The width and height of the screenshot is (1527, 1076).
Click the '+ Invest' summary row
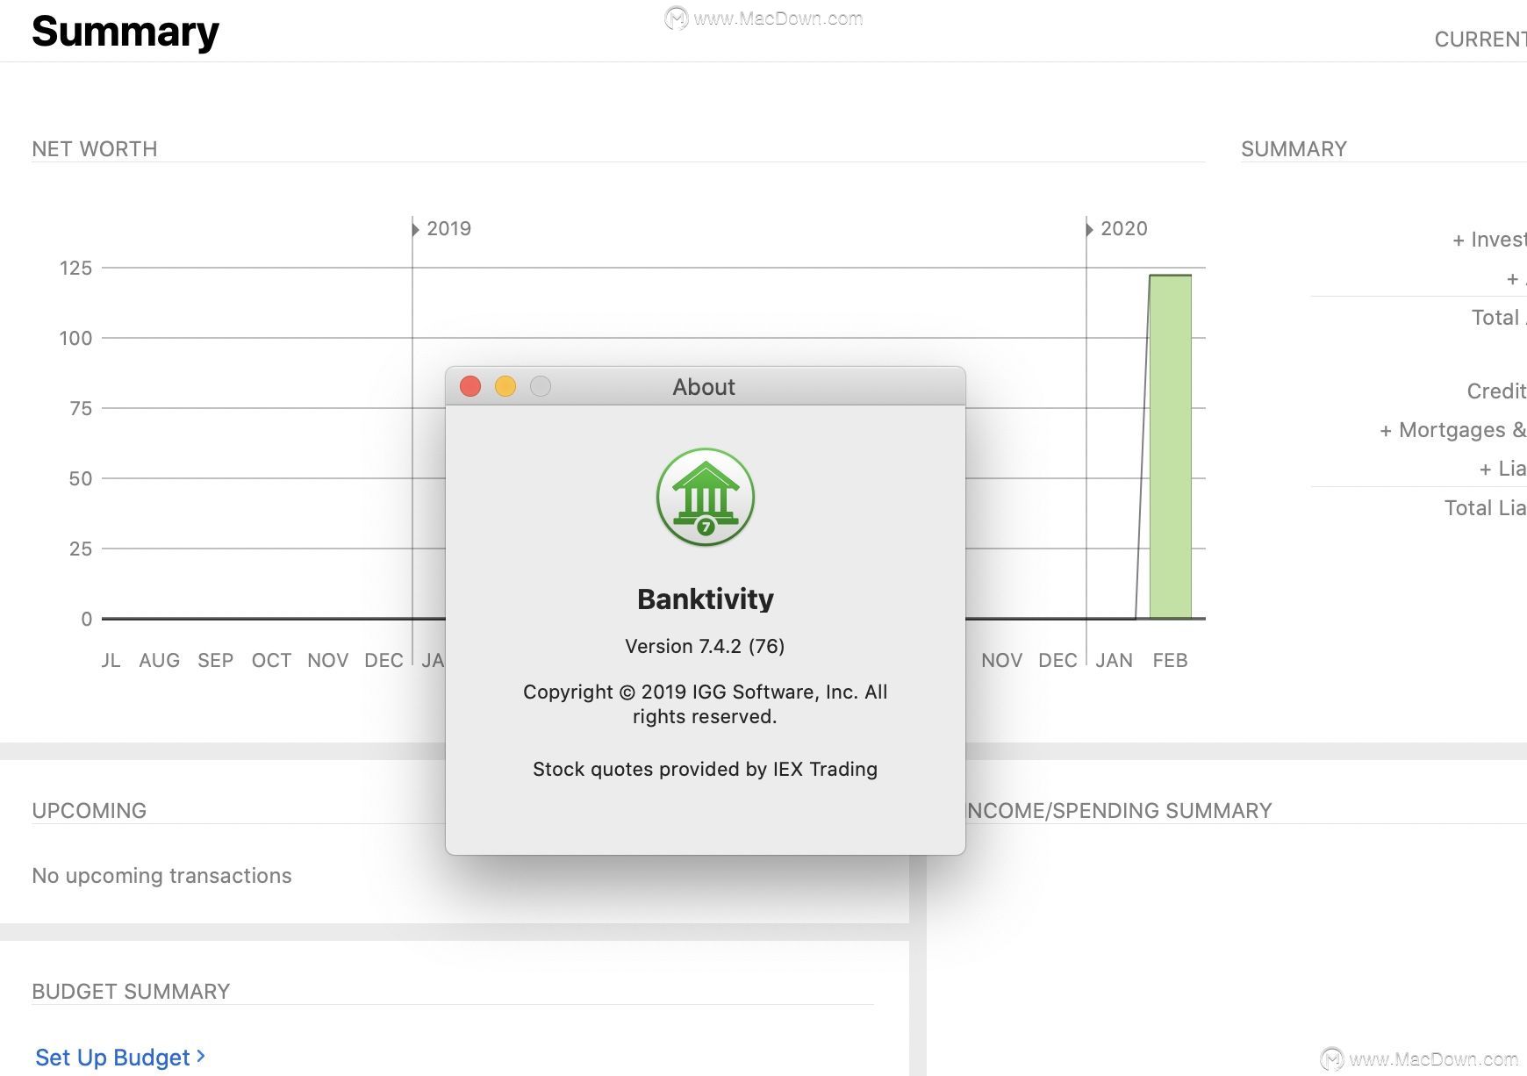pos(1489,240)
